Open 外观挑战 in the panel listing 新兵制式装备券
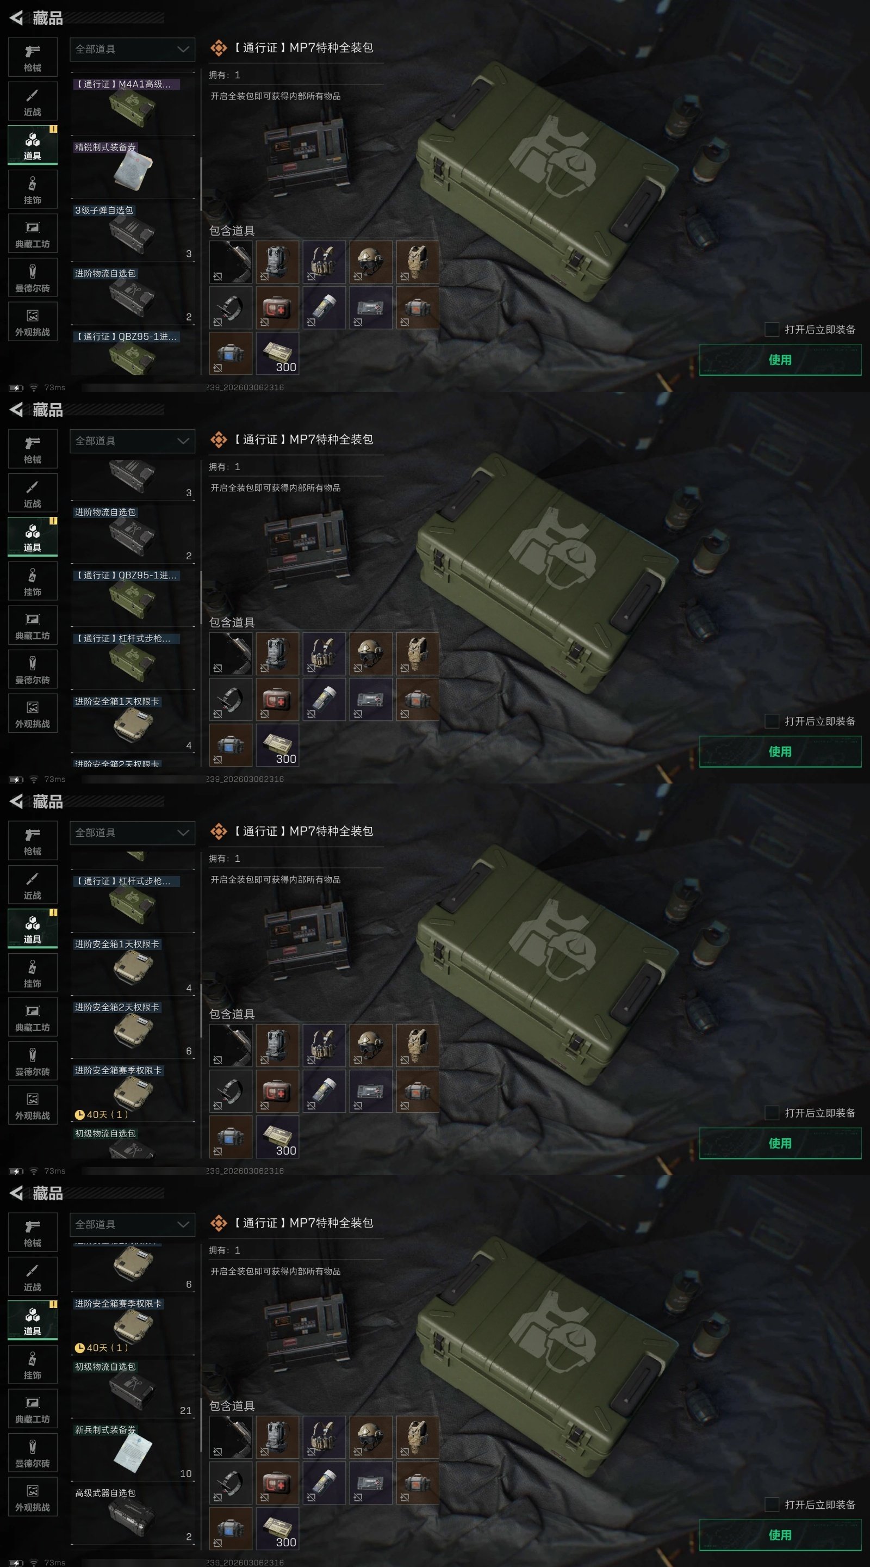This screenshot has width=870, height=1567. (33, 1497)
